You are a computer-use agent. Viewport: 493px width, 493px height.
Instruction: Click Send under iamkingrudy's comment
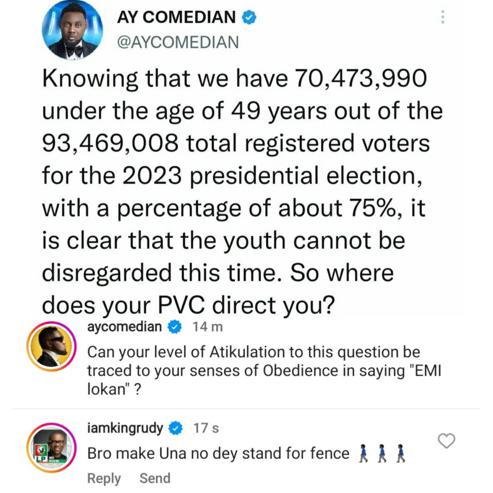pos(155,478)
